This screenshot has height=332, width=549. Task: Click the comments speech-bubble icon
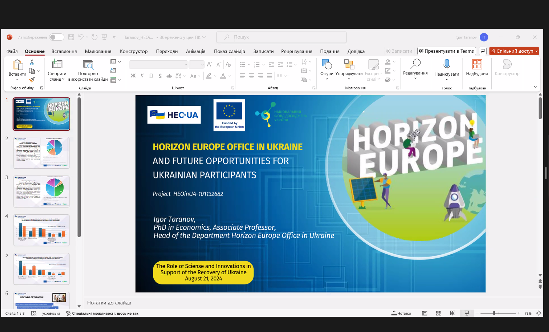pos(483,51)
